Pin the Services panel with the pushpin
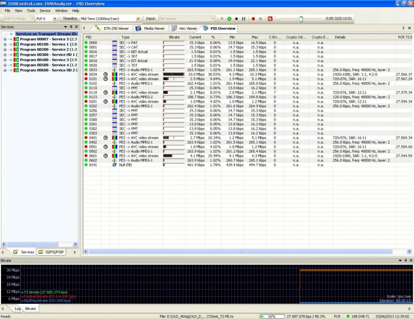 pos(71,27)
